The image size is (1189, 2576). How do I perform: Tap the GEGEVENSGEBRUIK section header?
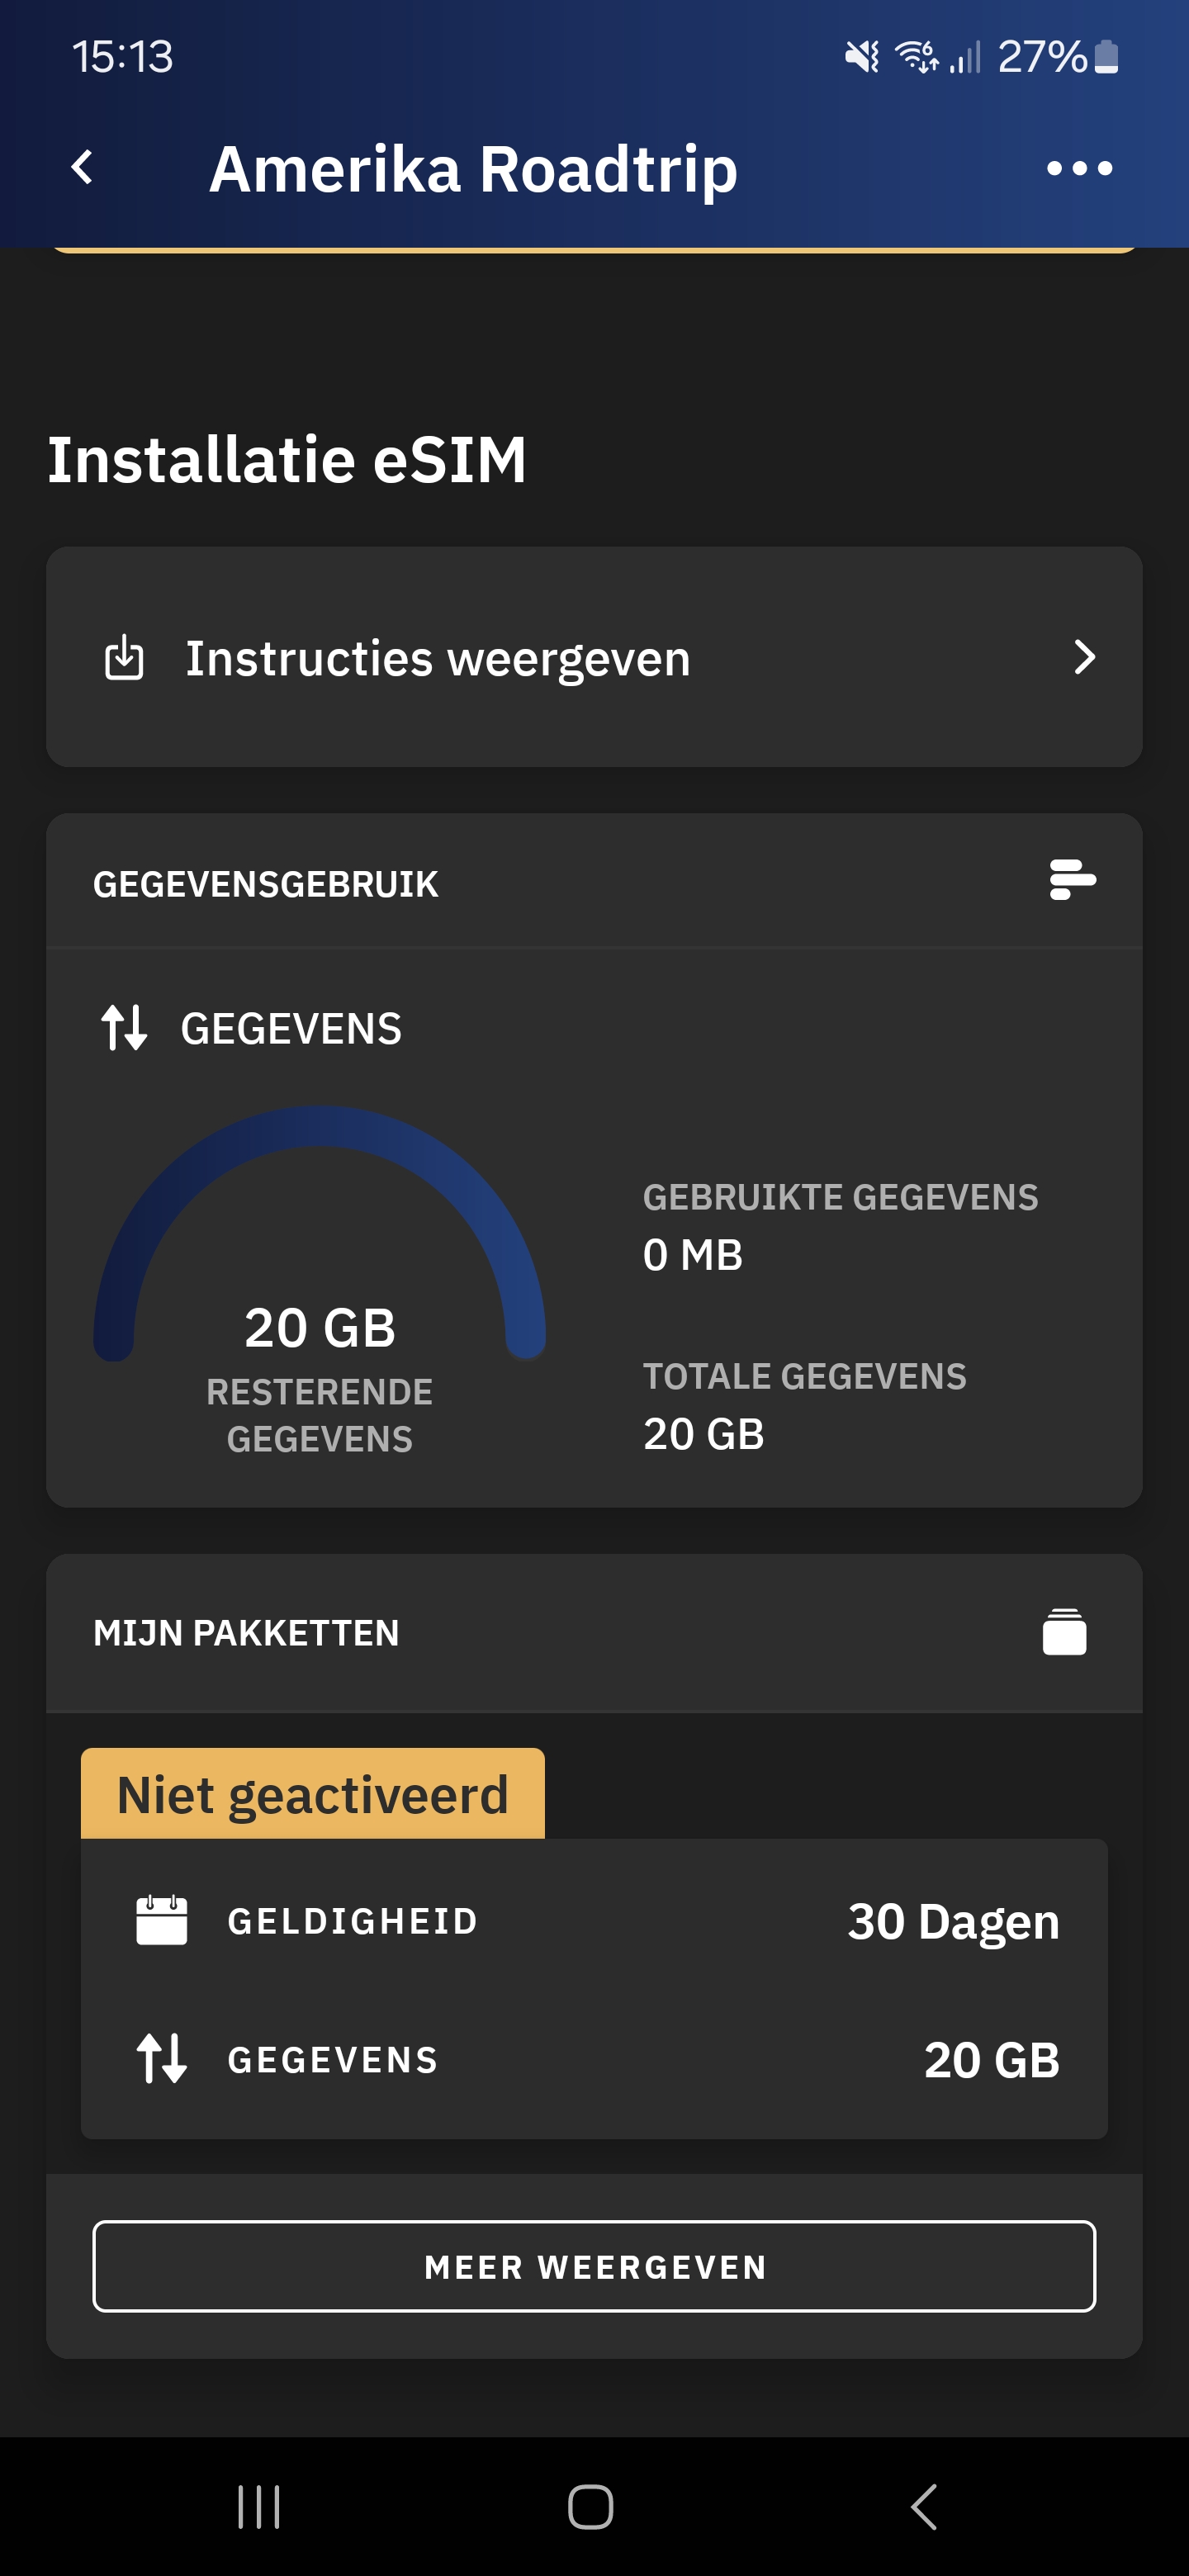pos(266,884)
